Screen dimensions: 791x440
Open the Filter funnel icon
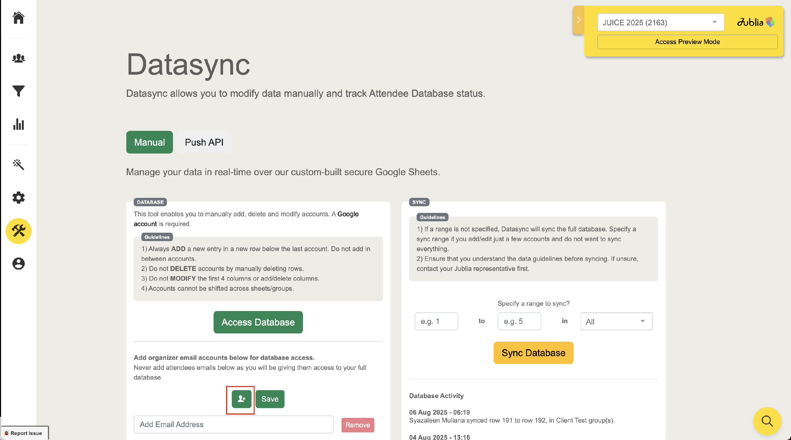pos(18,91)
